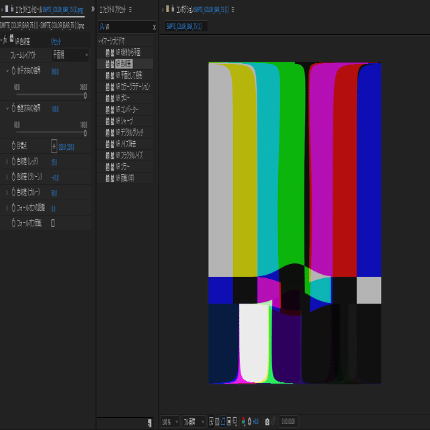The height and width of the screenshot is (430, 430).
Task: Collapse the イマーシブビデオ category
Action: (x=99, y=42)
